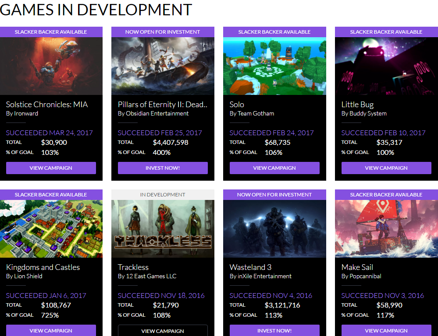Open the Wasteland 3 soldiers artwork

[x=274, y=229]
